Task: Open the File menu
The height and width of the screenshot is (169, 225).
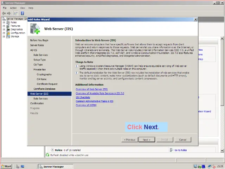Action: coord(5,8)
